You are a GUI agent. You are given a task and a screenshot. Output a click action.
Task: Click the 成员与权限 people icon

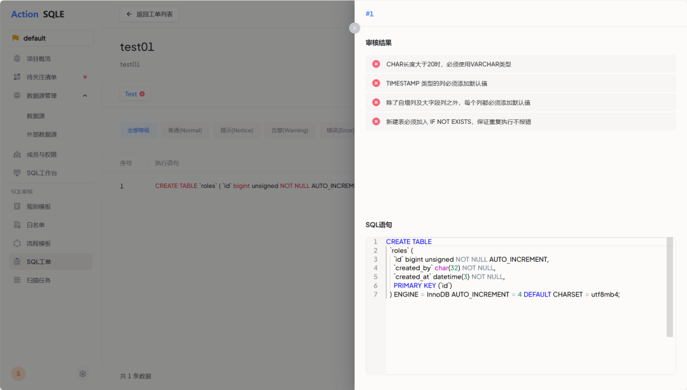click(x=17, y=154)
